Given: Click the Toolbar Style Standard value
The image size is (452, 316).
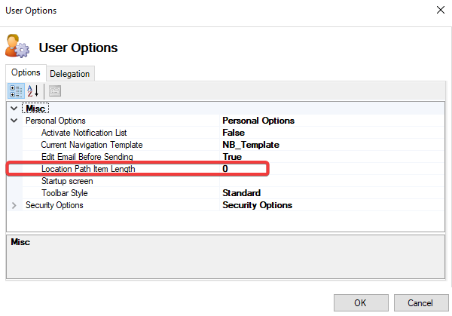Looking at the screenshot, I should 241,193.
